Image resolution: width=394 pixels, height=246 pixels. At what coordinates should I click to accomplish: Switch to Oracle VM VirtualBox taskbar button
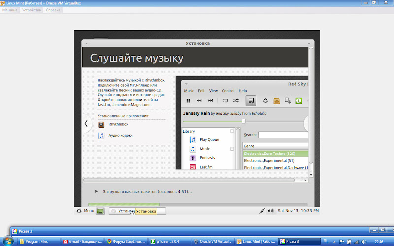[213, 241]
